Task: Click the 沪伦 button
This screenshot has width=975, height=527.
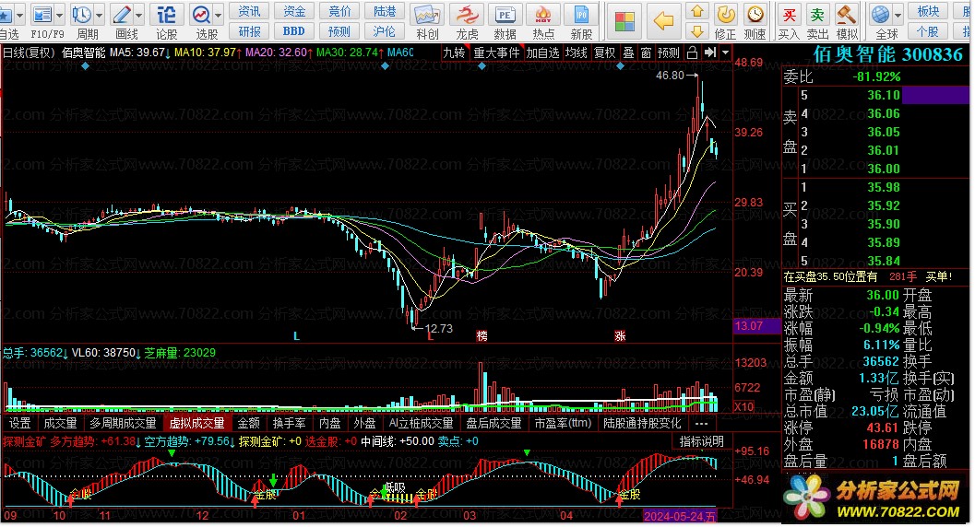Action: pyautogui.click(x=385, y=31)
